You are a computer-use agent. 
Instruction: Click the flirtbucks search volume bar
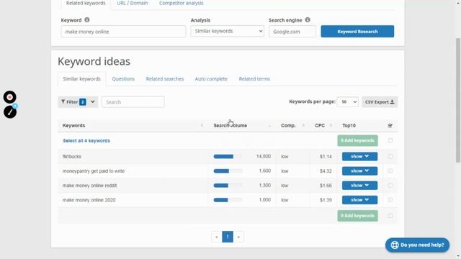(228, 156)
